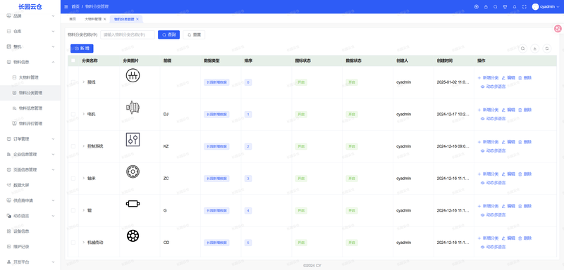Click the blue 新增 add button
564x270 pixels.
click(x=82, y=49)
